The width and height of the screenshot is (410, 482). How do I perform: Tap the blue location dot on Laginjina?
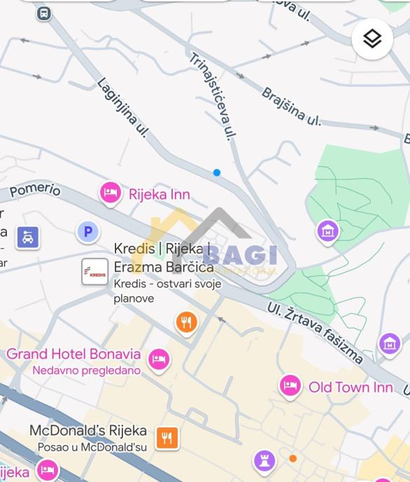coord(217,173)
